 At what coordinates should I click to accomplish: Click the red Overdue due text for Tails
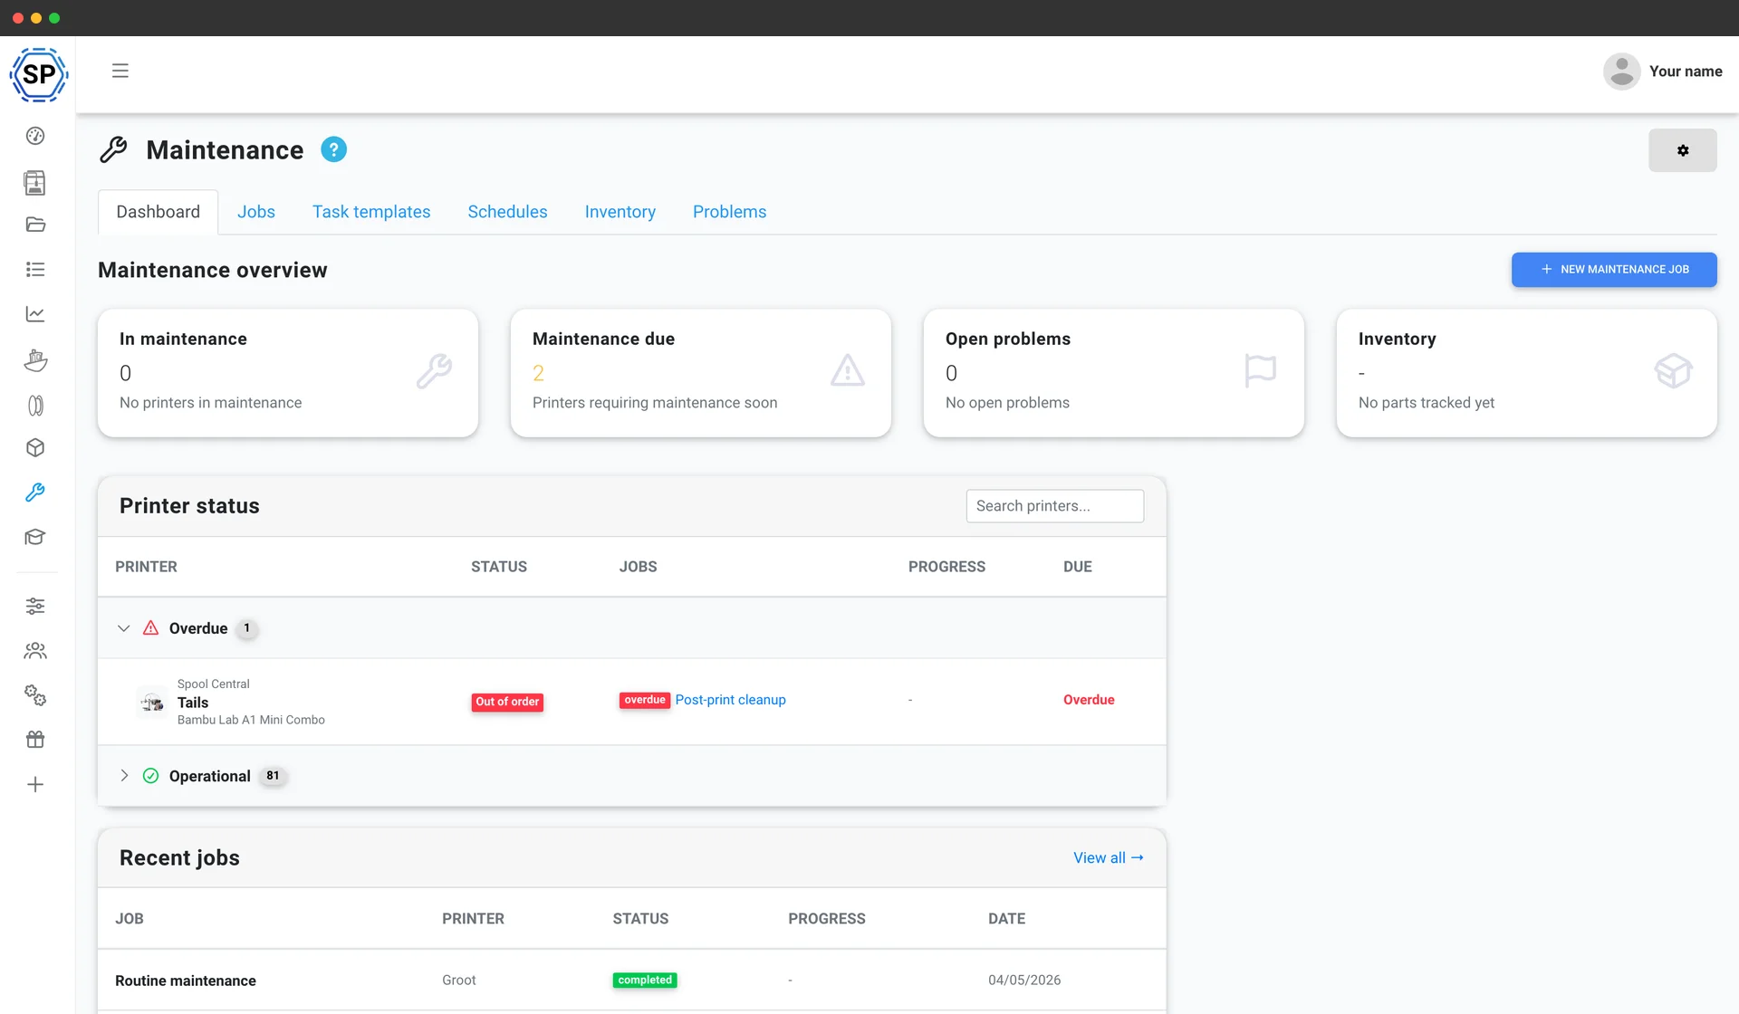click(x=1089, y=700)
